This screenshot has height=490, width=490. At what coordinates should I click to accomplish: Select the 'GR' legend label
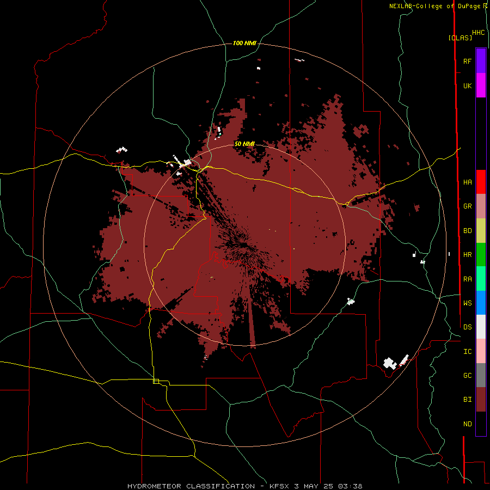click(467, 206)
